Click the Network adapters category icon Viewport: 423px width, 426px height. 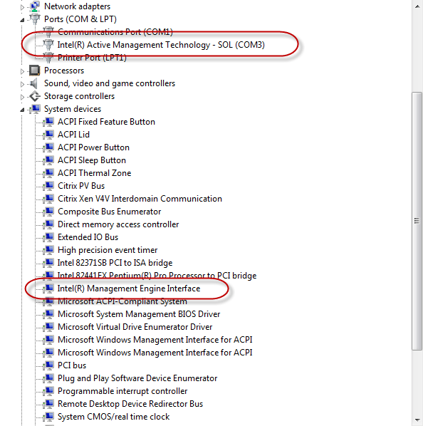tap(34, 6)
